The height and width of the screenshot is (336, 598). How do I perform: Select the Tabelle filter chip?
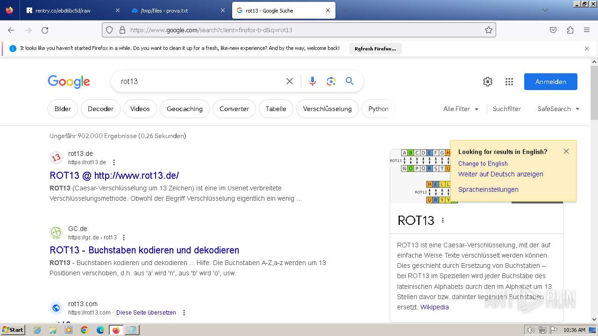point(276,109)
